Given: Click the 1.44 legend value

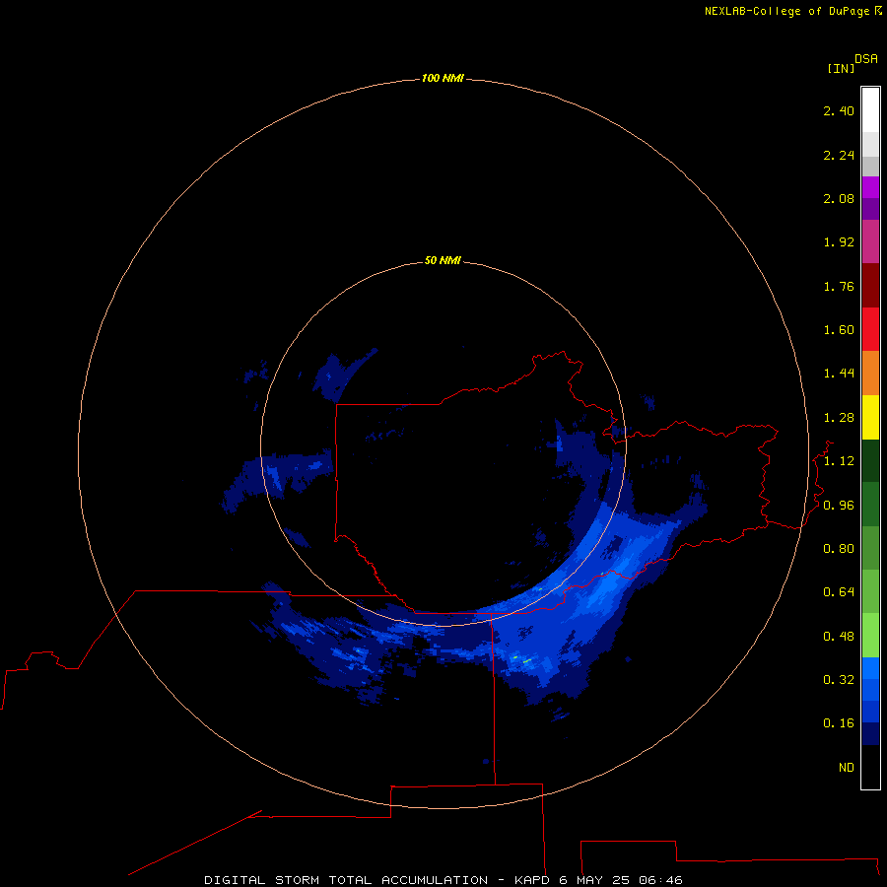Looking at the screenshot, I should pos(839,373).
